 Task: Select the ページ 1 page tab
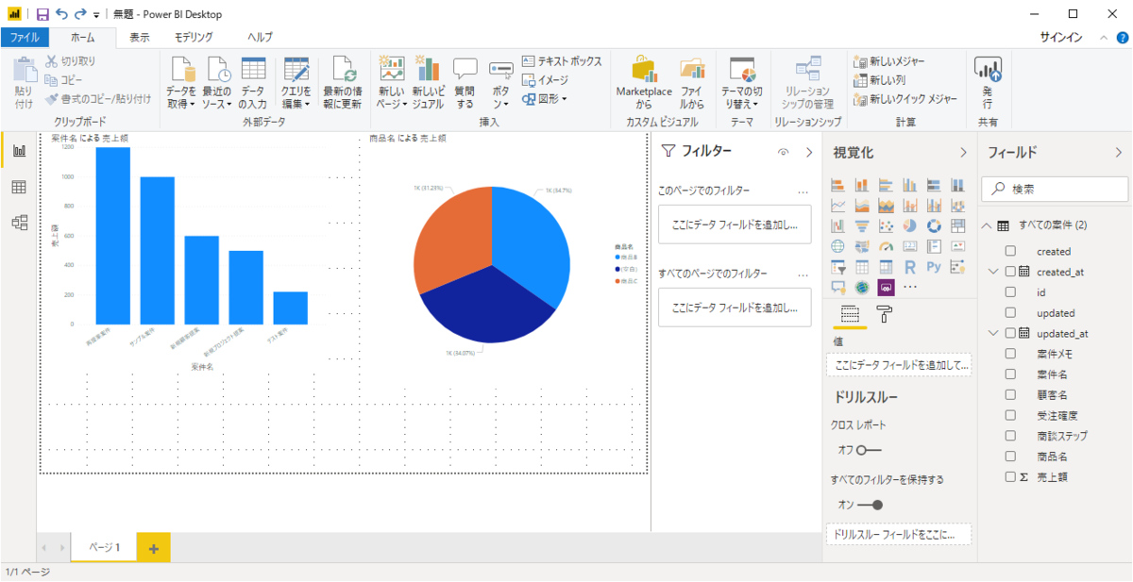coord(104,548)
